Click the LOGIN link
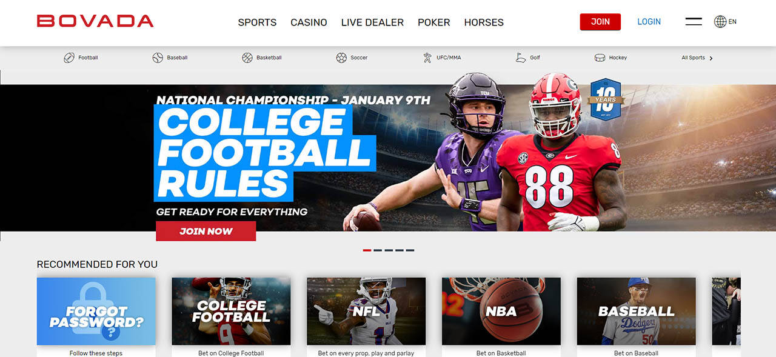The image size is (776, 357). pos(649,22)
